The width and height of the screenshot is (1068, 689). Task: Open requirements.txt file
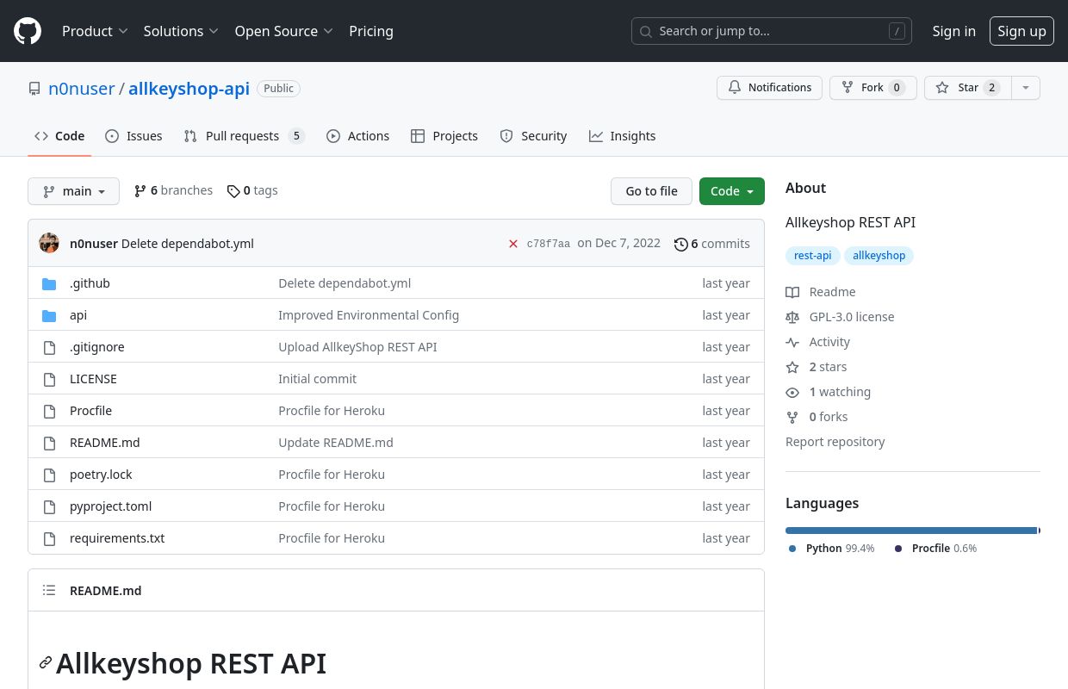point(117,538)
